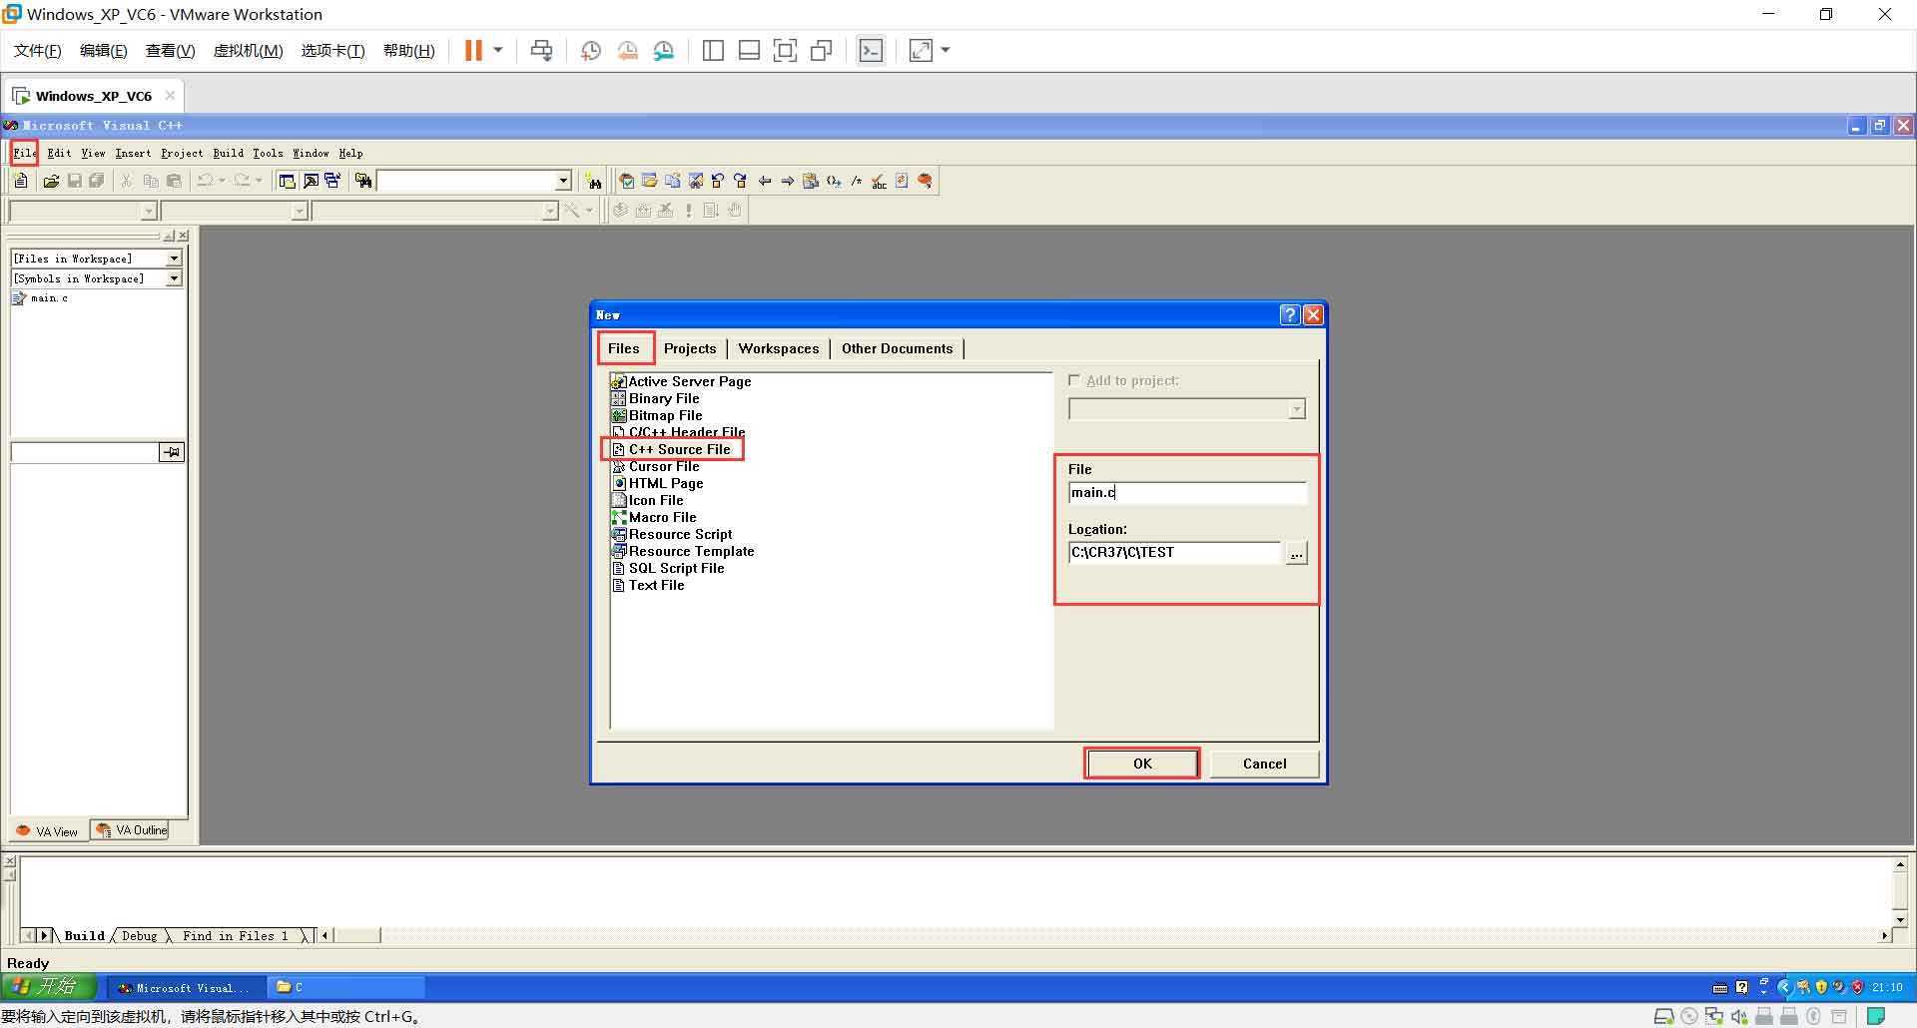Open the File menu in Visual C++

(24, 153)
